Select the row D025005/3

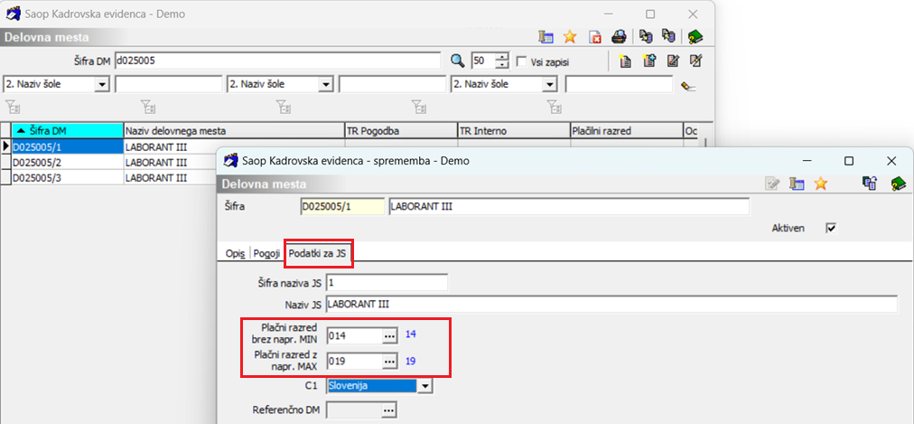click(x=69, y=177)
